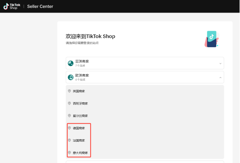Expand the 亚洲商家 section with its chevron

tap(220, 63)
